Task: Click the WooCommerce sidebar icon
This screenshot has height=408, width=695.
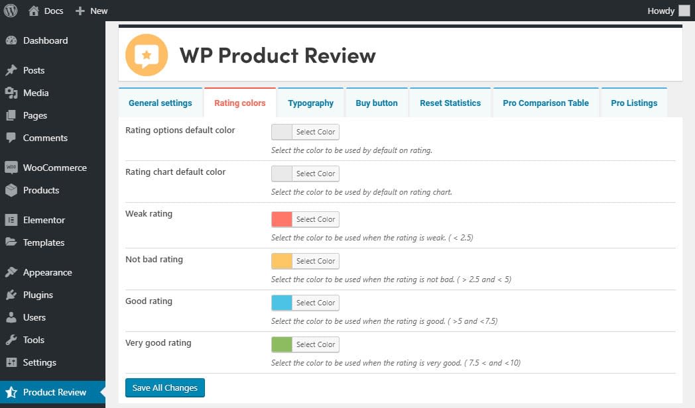Action: pos(11,168)
